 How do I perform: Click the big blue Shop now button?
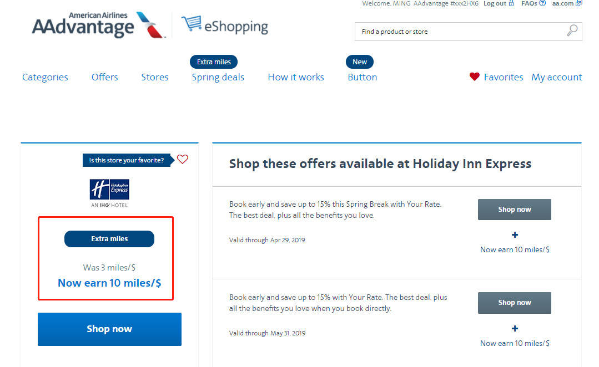109,329
